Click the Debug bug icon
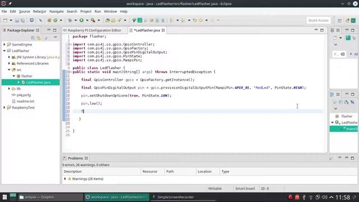 tap(70, 20)
